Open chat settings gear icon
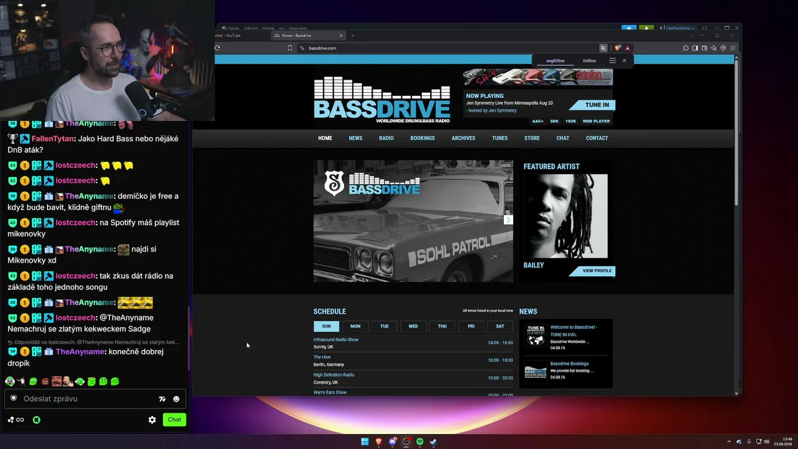 [x=152, y=420]
